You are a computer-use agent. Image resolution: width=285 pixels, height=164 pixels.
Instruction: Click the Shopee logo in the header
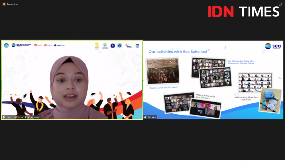click(x=48, y=45)
